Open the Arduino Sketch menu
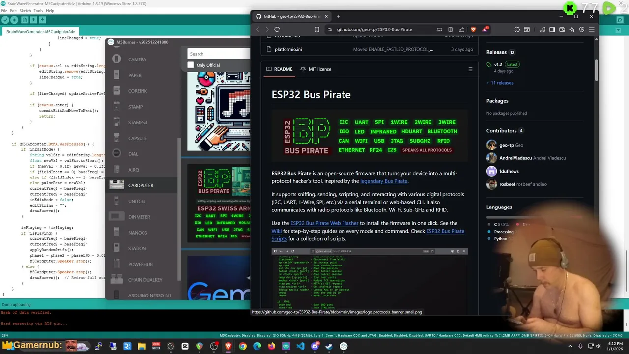629x354 pixels. click(x=25, y=11)
